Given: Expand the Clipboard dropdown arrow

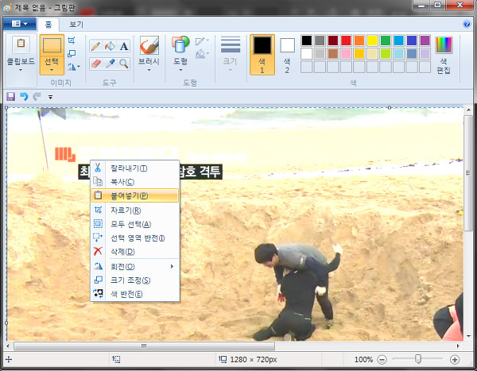Looking at the screenshot, I should pos(21,70).
